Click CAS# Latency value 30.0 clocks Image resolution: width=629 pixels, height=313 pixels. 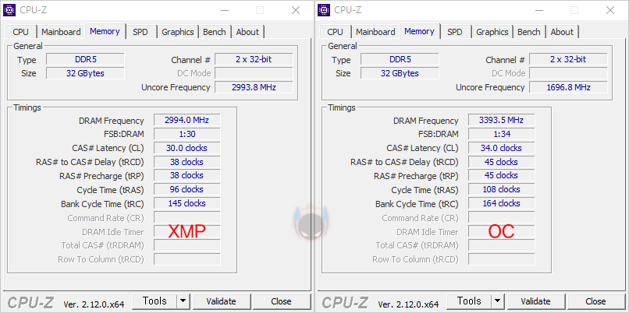click(187, 148)
